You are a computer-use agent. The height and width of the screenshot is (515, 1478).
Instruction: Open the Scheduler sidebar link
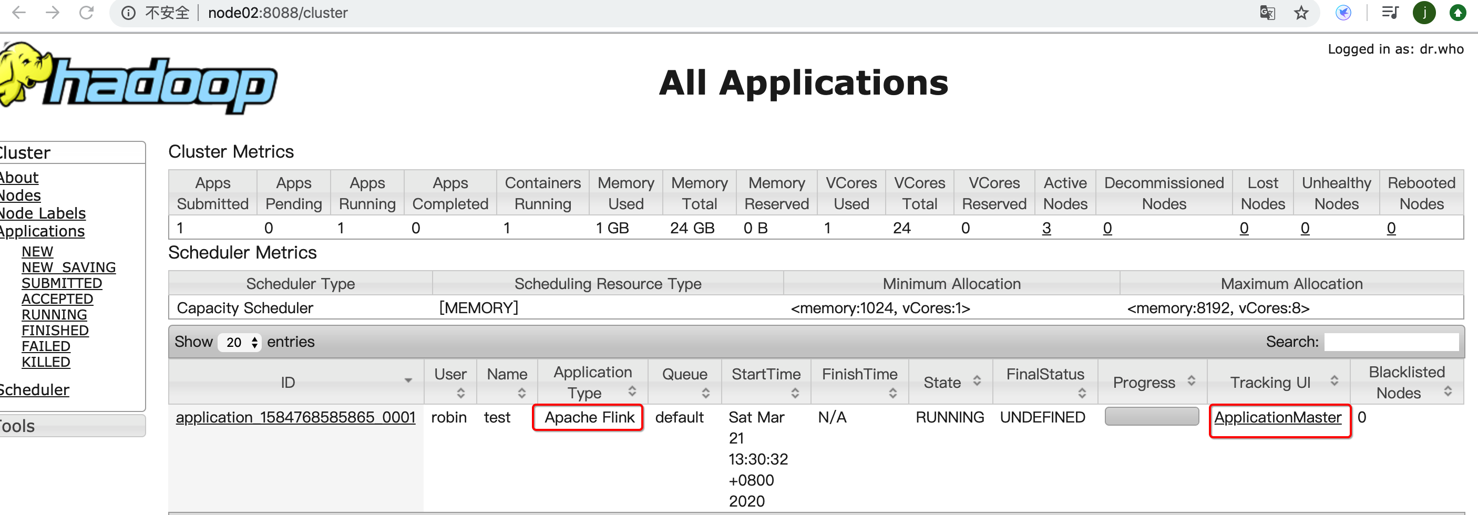tap(34, 390)
